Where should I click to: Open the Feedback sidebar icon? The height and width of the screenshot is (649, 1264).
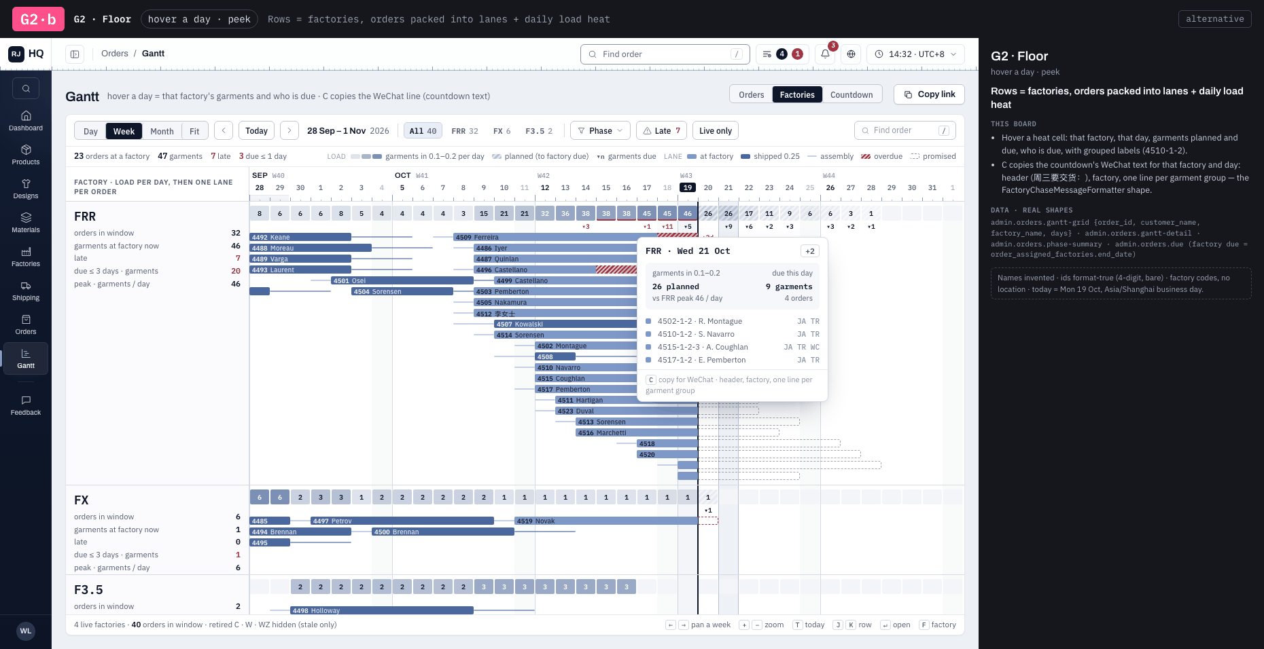tap(26, 405)
